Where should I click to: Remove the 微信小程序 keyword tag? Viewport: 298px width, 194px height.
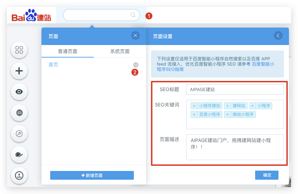228,114
